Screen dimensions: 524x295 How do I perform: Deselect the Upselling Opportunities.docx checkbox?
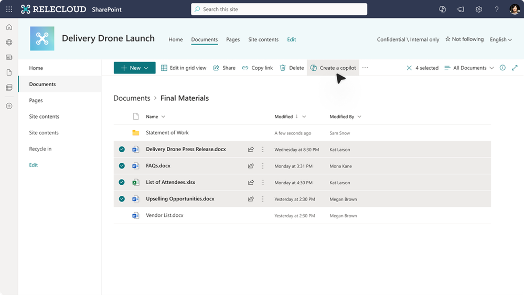tap(122, 198)
